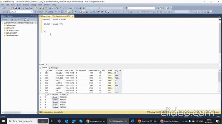Click the Open File toolbar icon

[x=12, y=8]
